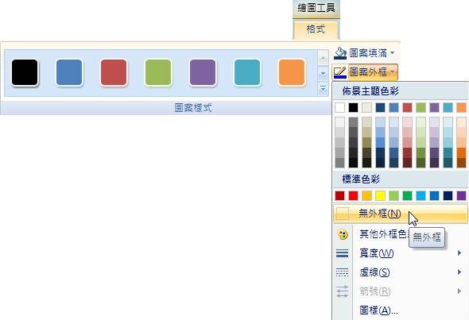The image size is (469, 320).
Task: Select the teal rounded shape style
Action: [x=247, y=72]
